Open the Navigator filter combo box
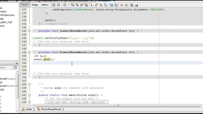 (x=6, y=67)
